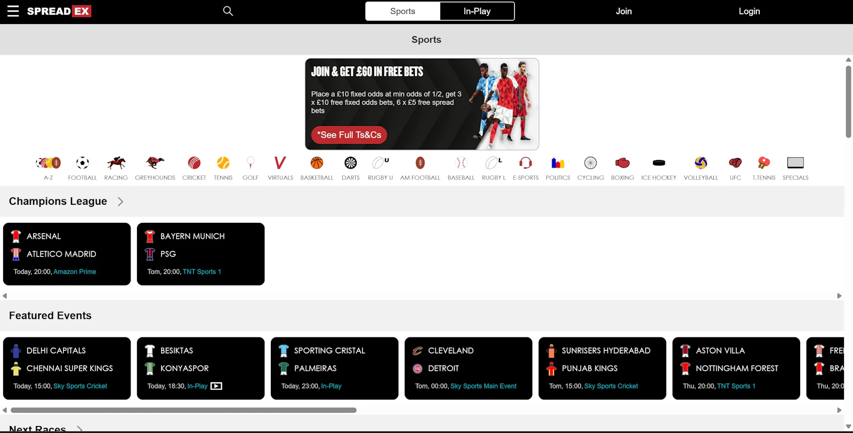Click Besiktas live stream play icon

[216, 386]
